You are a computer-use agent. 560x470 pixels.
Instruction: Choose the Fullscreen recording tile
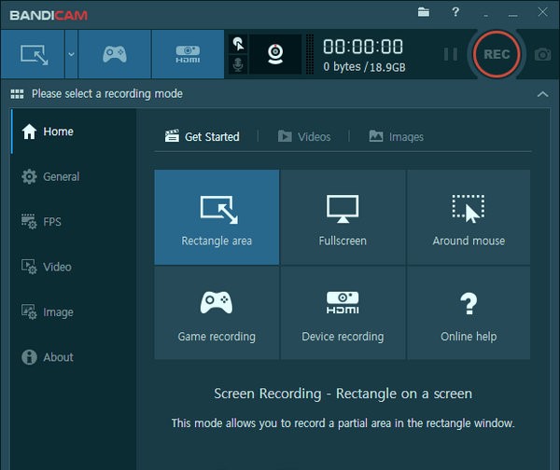pyautogui.click(x=343, y=217)
